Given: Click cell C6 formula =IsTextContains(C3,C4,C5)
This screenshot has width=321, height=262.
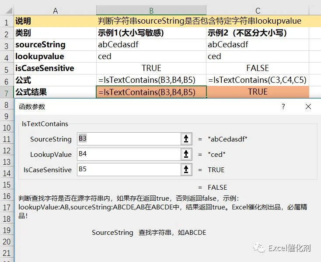Looking at the screenshot, I should (258, 80).
